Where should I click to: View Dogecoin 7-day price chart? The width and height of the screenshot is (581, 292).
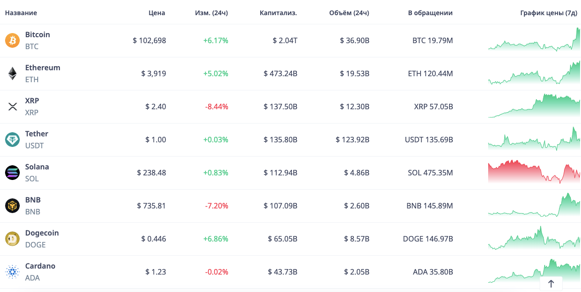pyautogui.click(x=534, y=238)
